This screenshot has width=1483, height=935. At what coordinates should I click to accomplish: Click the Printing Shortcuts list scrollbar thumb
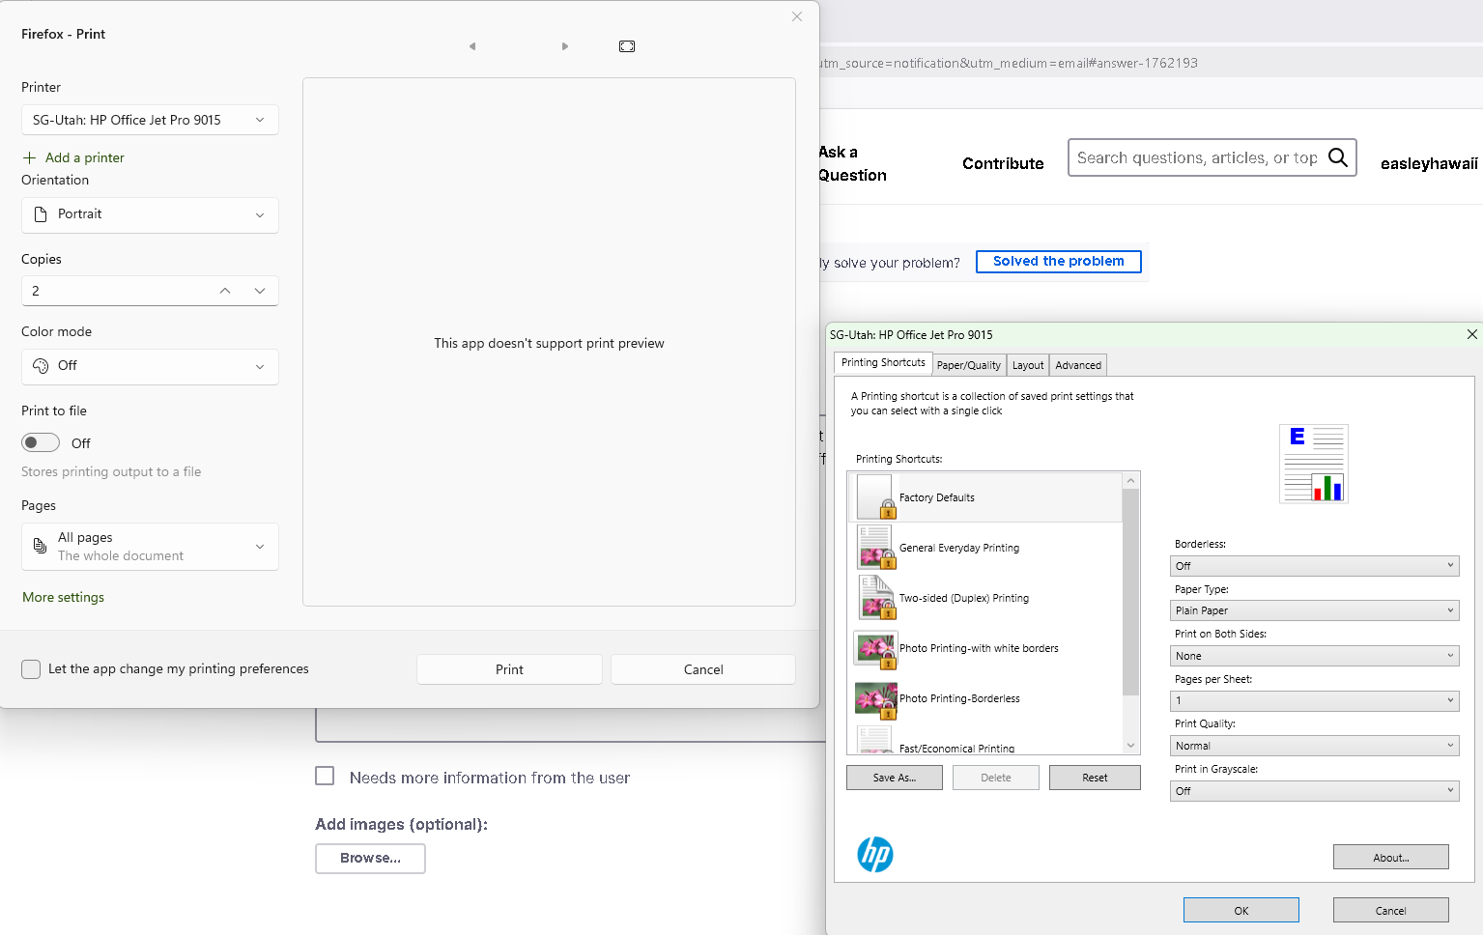coord(1130,592)
